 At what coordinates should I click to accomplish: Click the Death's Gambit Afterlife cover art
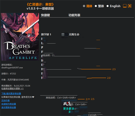20,37
